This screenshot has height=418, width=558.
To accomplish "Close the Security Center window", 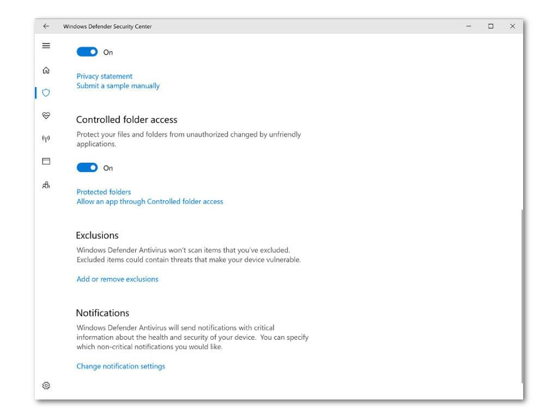I will pyautogui.click(x=512, y=26).
